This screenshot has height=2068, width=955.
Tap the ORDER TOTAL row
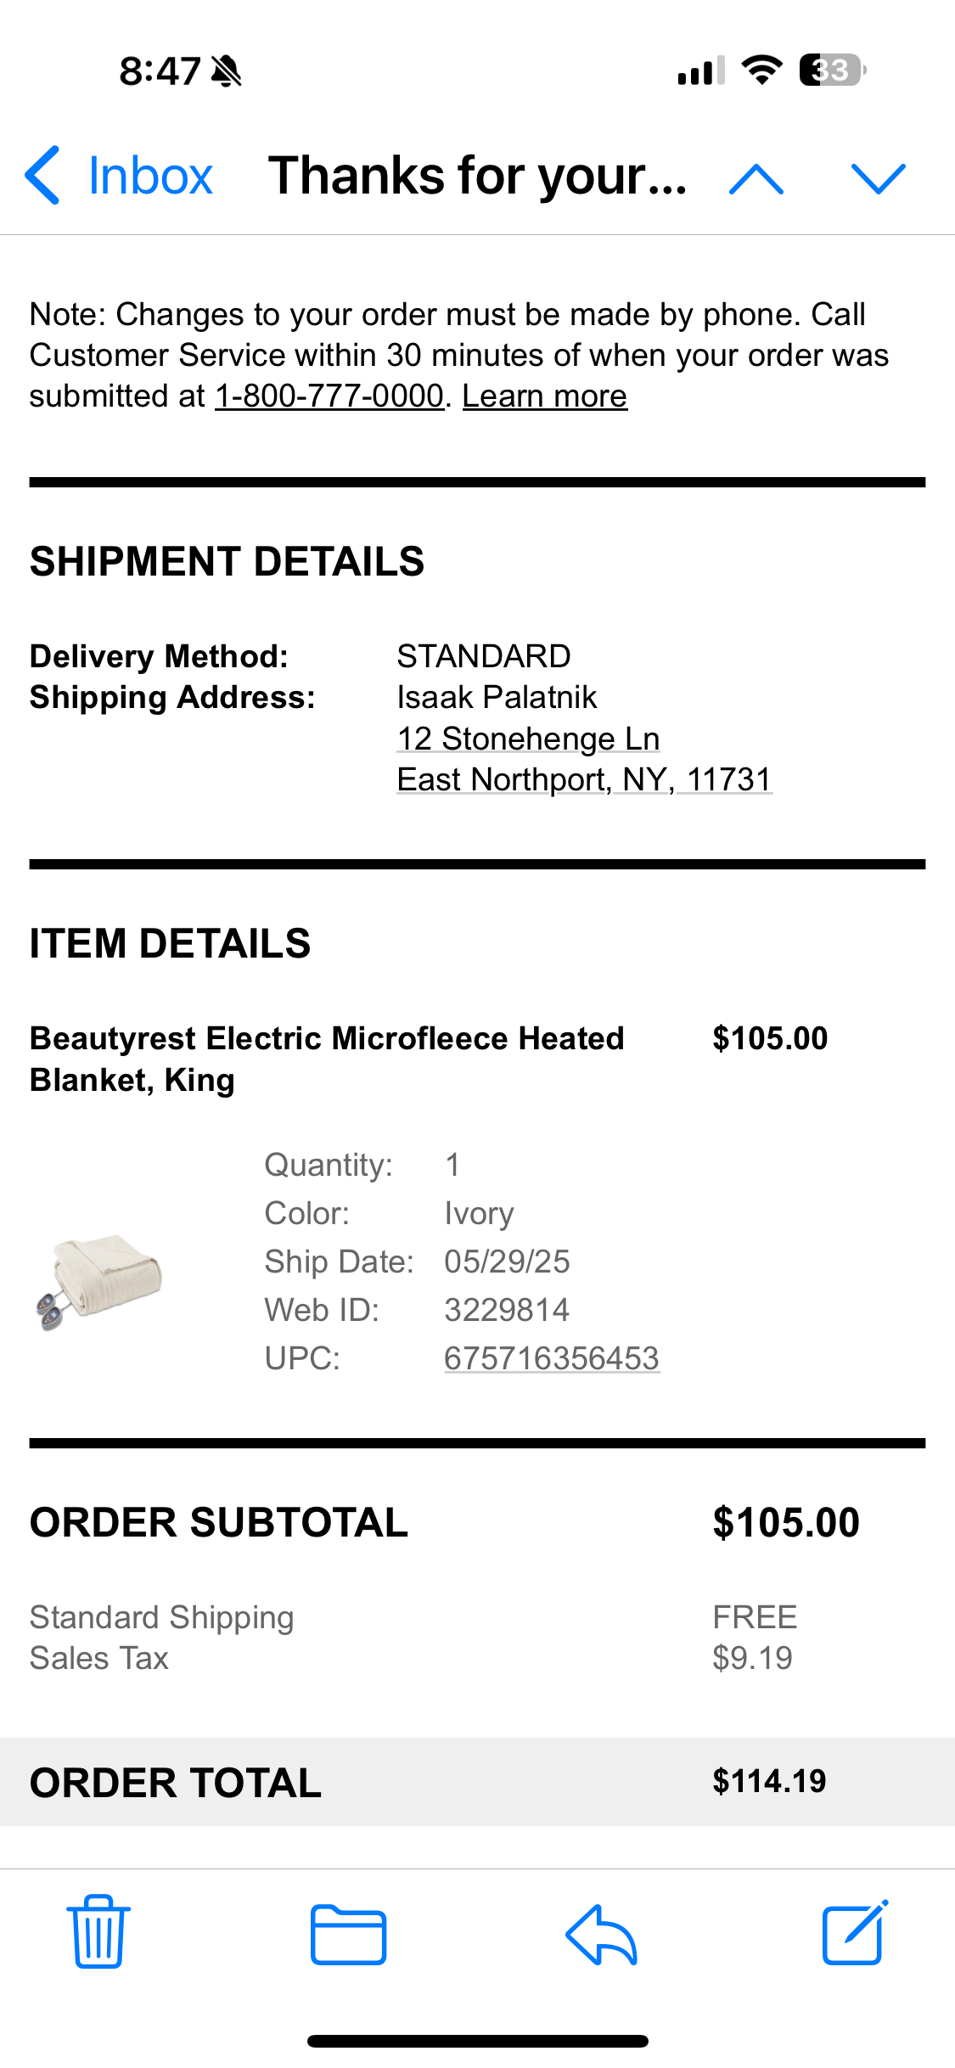click(x=477, y=1781)
